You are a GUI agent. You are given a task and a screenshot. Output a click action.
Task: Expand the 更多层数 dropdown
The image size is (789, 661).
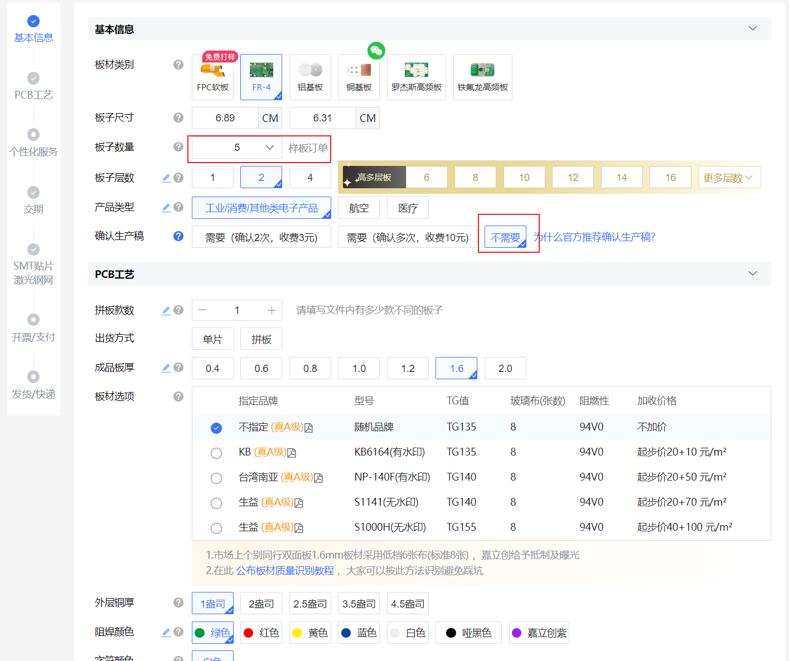(x=729, y=178)
